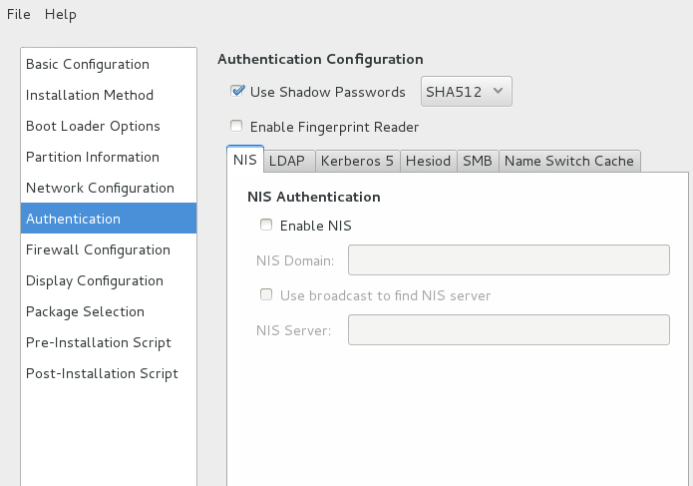This screenshot has height=486, width=693.
Task: Select Partition Information in the sidebar
Action: point(93,157)
